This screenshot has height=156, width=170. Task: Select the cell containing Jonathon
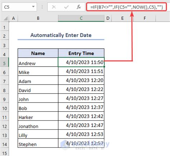(x=38, y=125)
